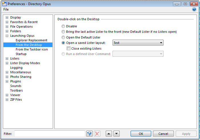Collapse the Launching Opus tree category
This screenshot has height=140, width=200.
point(7,36)
